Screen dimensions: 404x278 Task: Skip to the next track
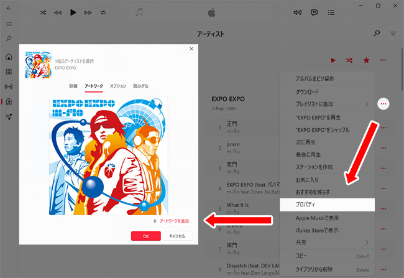pyautogui.click(x=88, y=12)
